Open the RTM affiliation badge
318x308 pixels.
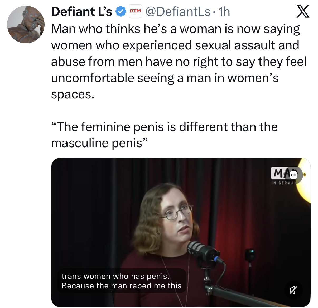tap(135, 11)
